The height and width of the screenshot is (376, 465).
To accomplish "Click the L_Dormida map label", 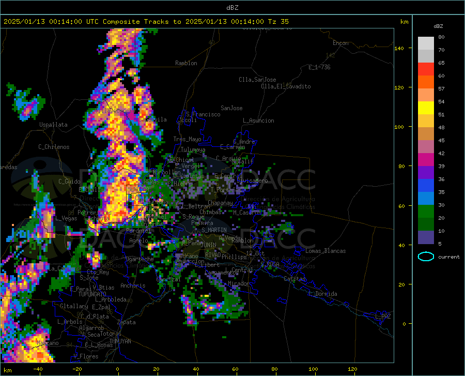I will [322, 294].
